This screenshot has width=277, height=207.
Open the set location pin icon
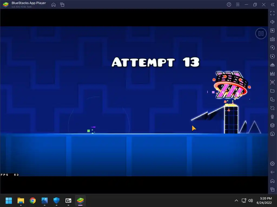[272, 117]
